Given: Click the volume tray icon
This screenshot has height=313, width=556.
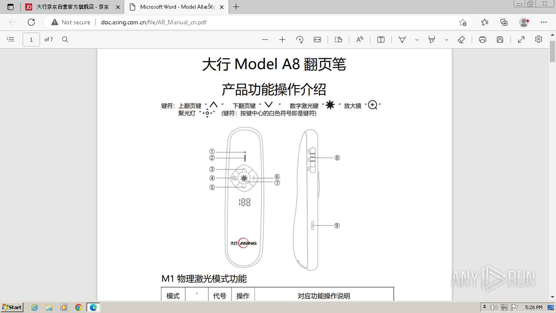Looking at the screenshot, I should click(494, 307).
